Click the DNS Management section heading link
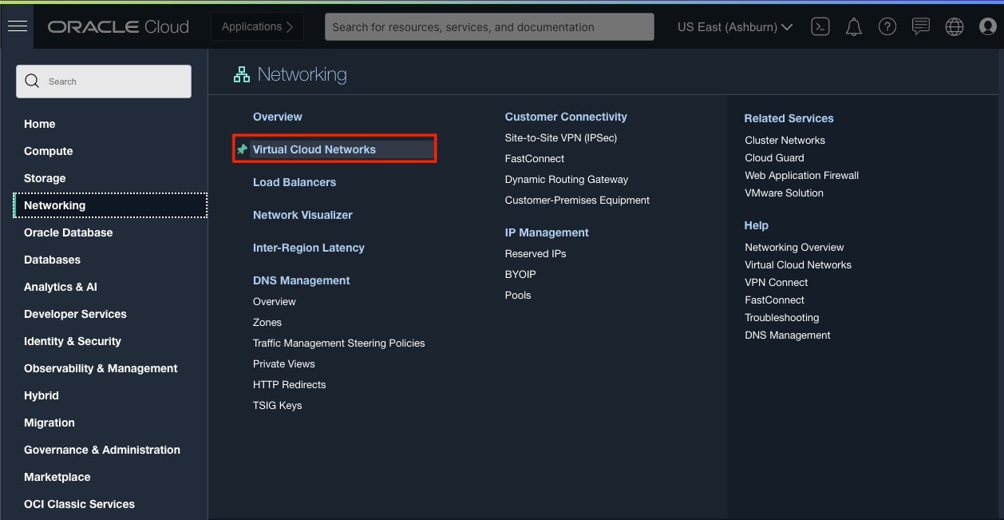 click(x=302, y=280)
